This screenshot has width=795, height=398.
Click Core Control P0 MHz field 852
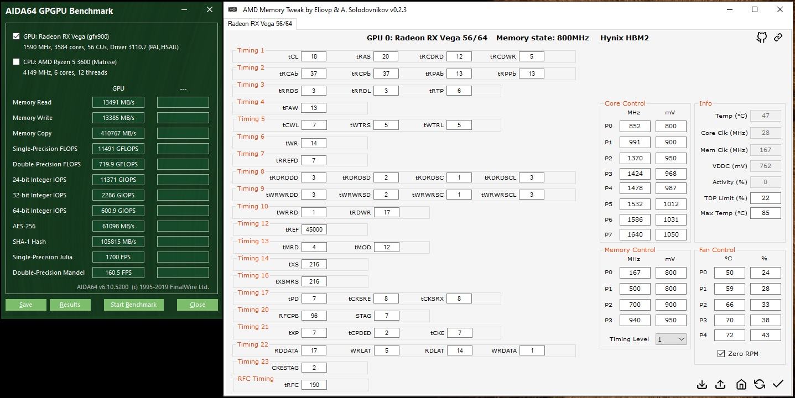[x=635, y=126]
